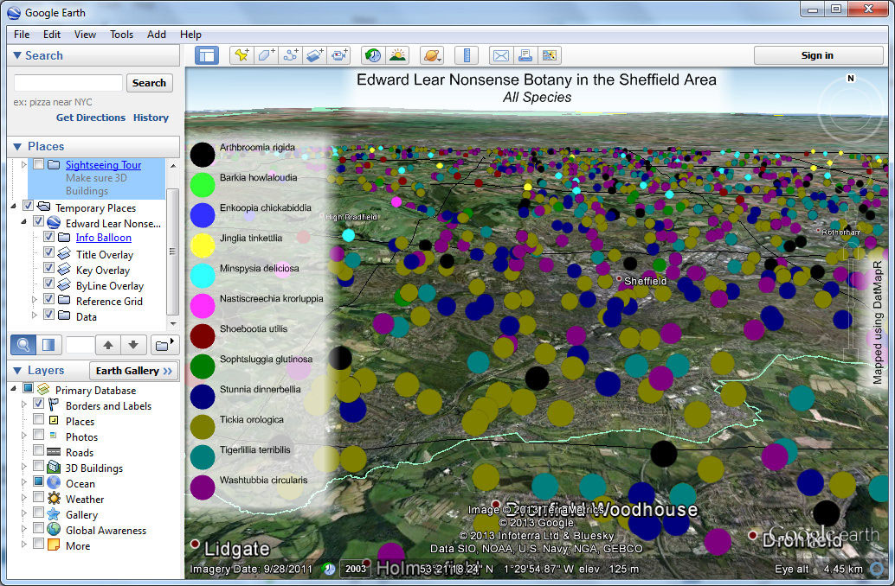Print the current view
This screenshot has width=895, height=586.
(x=525, y=54)
